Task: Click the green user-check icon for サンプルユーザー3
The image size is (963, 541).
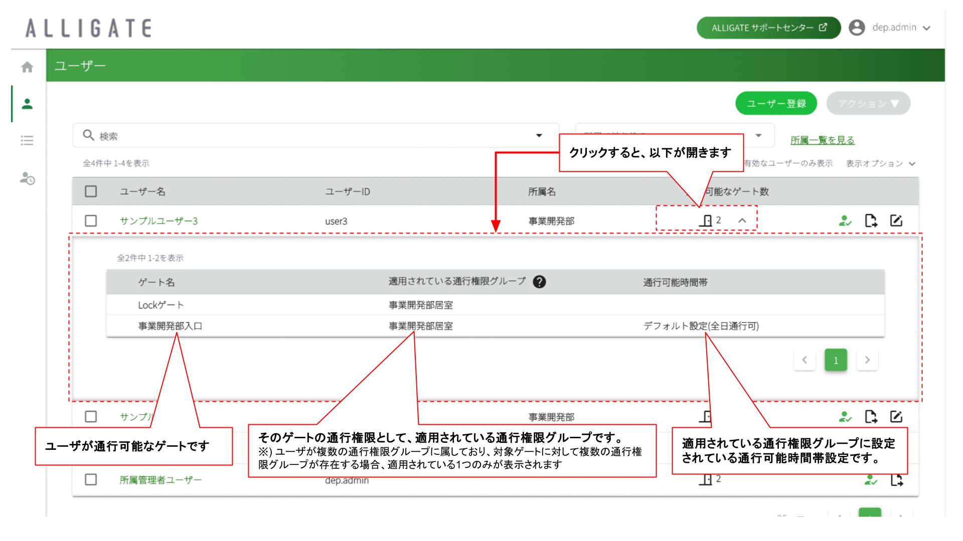Action: click(845, 220)
